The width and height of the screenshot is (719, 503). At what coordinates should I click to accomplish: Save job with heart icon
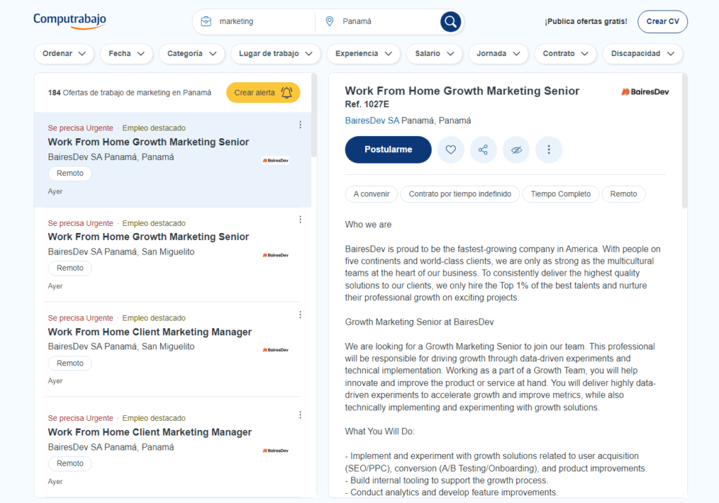[x=451, y=149]
